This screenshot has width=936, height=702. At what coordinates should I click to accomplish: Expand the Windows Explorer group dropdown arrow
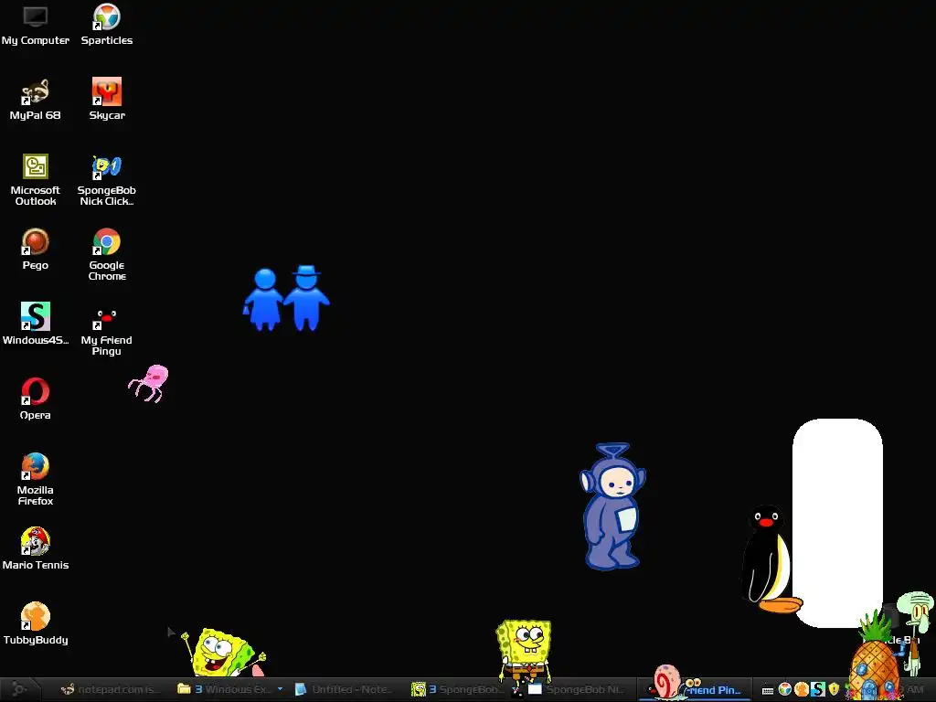[280, 689]
